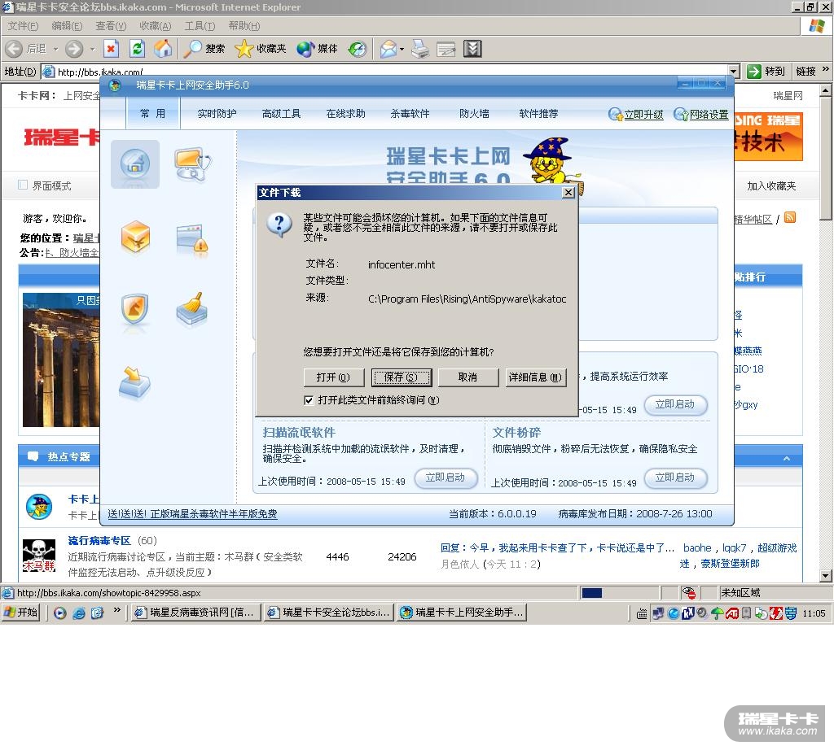Click the red Stop icon in IE toolbar
Screen dimensions: 834x750
(x=111, y=49)
